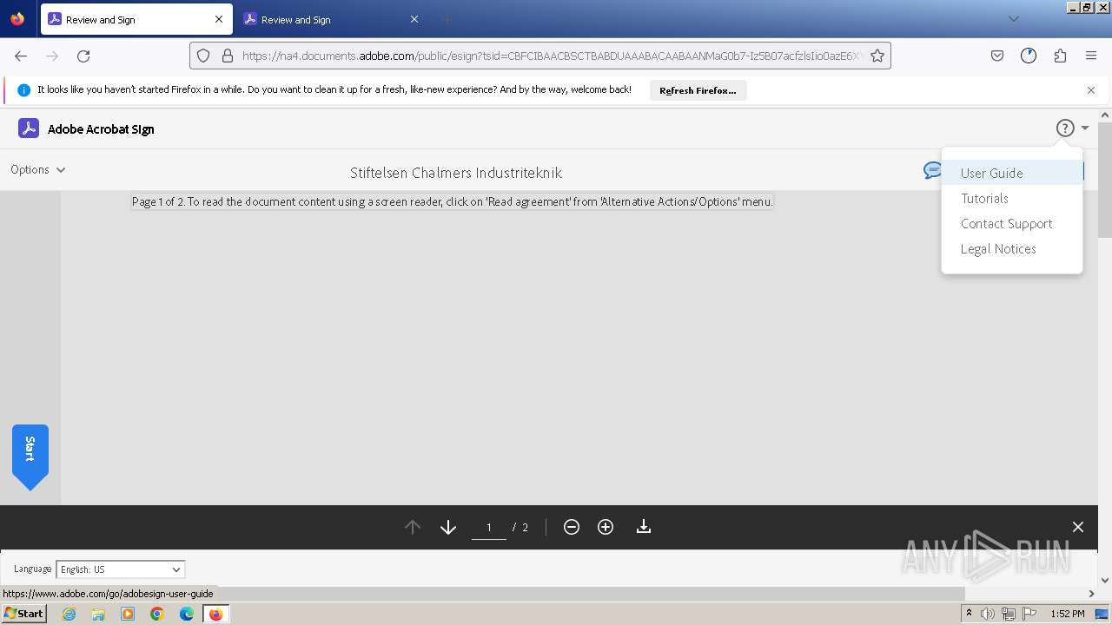Launch Microsoft Edge from taskbar
The width and height of the screenshot is (1112, 625).
point(187,614)
